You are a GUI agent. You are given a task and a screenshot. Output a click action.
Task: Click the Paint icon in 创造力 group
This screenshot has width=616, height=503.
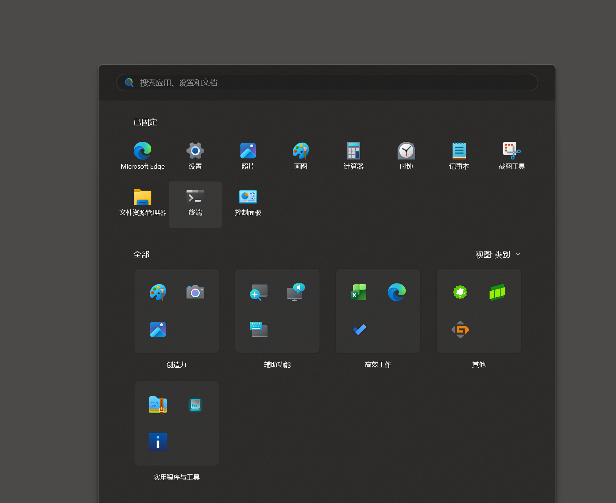coord(158,293)
